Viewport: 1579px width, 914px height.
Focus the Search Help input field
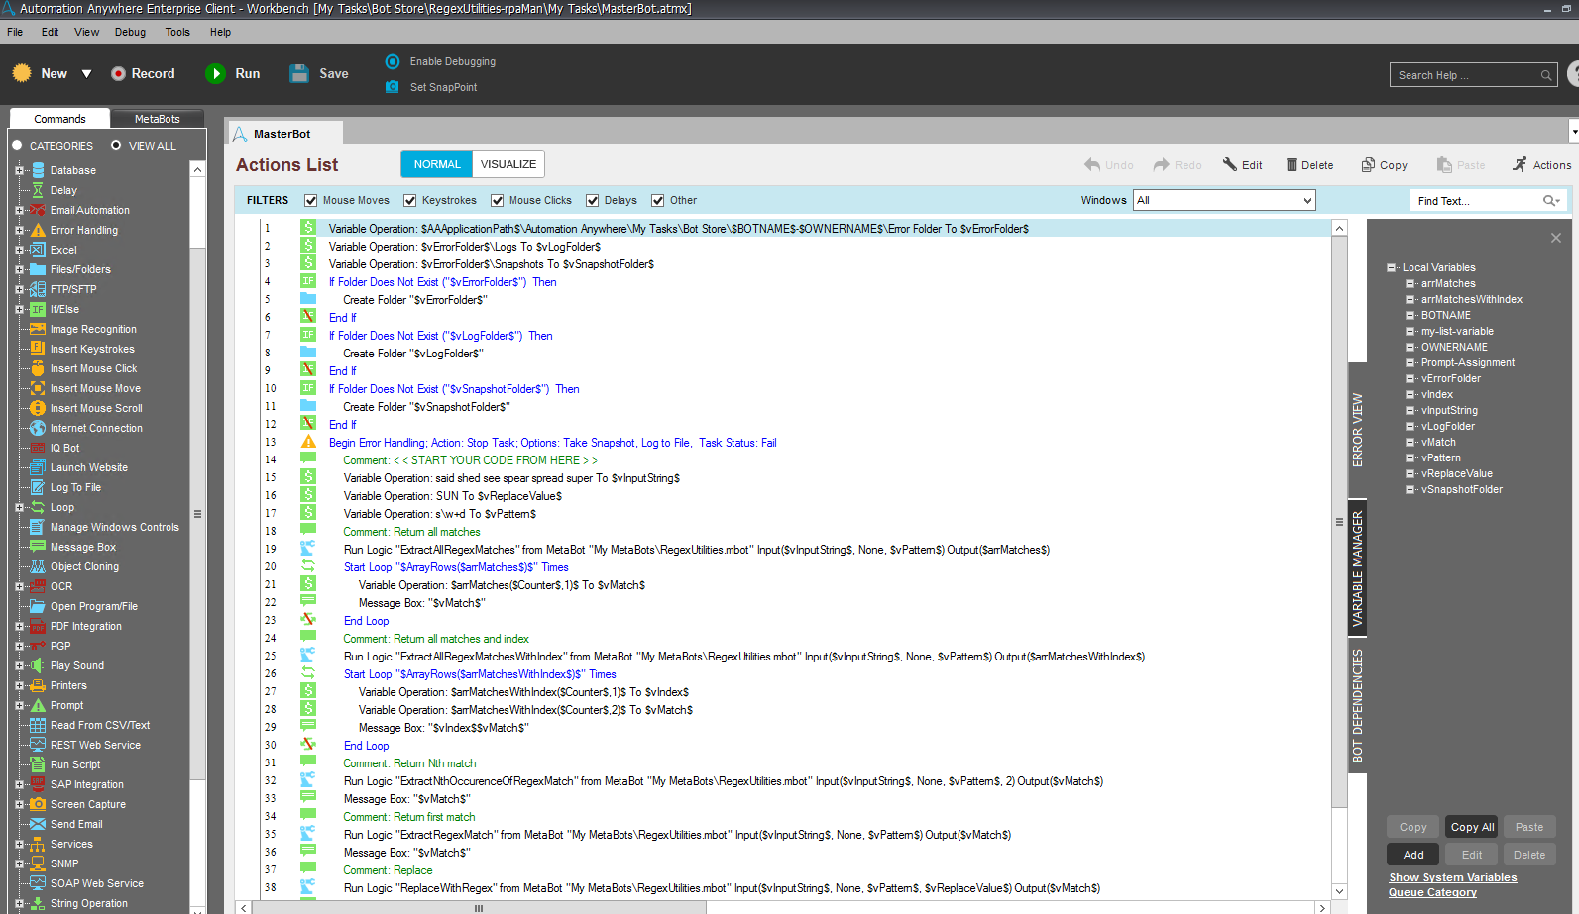pos(1465,75)
